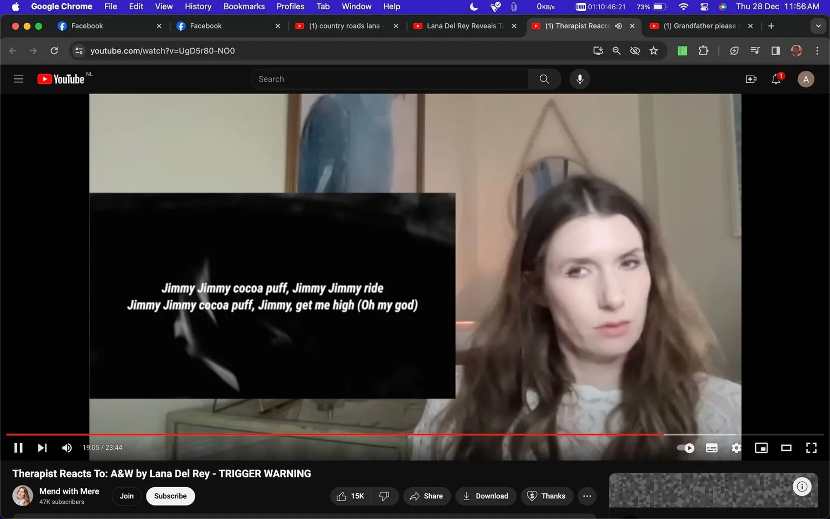Activate theater mode
The width and height of the screenshot is (830, 519).
click(x=786, y=448)
